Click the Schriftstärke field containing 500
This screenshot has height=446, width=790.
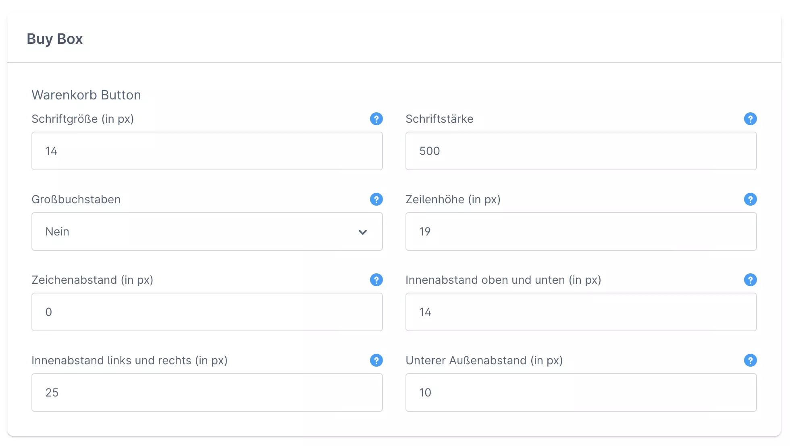point(581,151)
